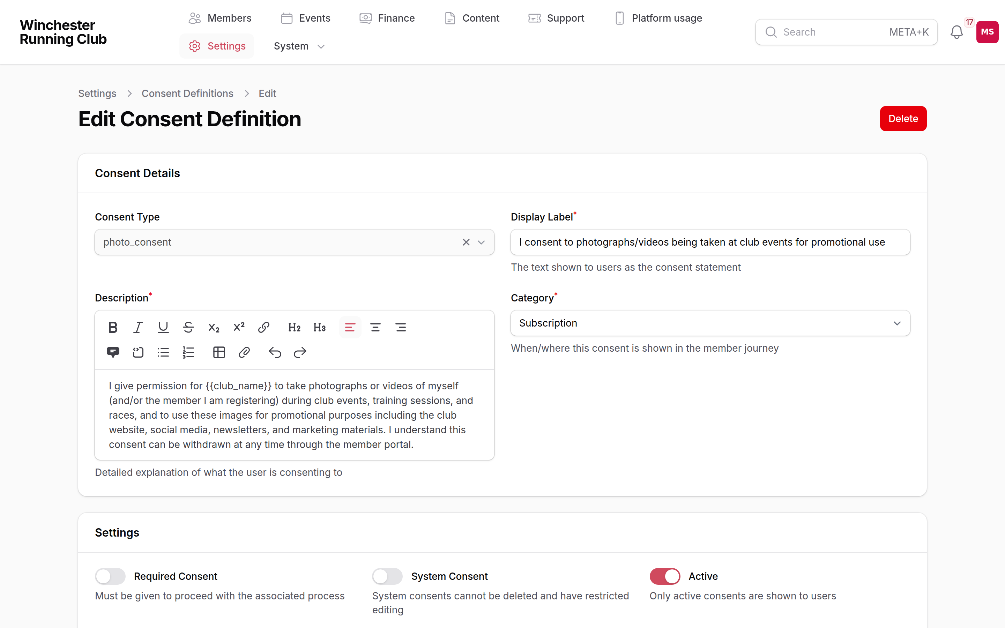Screen dimensions: 1005x628
Task: Open the Members menu
Action: pyautogui.click(x=220, y=18)
